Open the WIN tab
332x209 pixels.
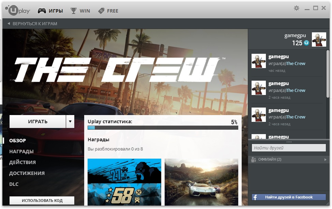coord(80,11)
